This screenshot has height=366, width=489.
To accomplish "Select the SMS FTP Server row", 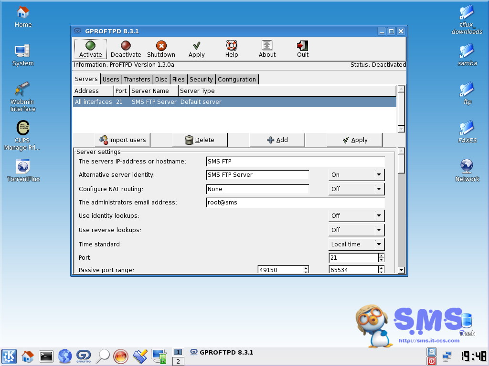I will 191,102.
